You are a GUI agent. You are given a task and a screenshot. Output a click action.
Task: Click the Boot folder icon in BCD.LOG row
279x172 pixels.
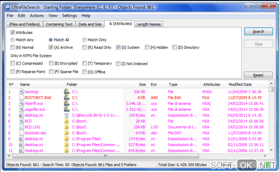(66, 127)
